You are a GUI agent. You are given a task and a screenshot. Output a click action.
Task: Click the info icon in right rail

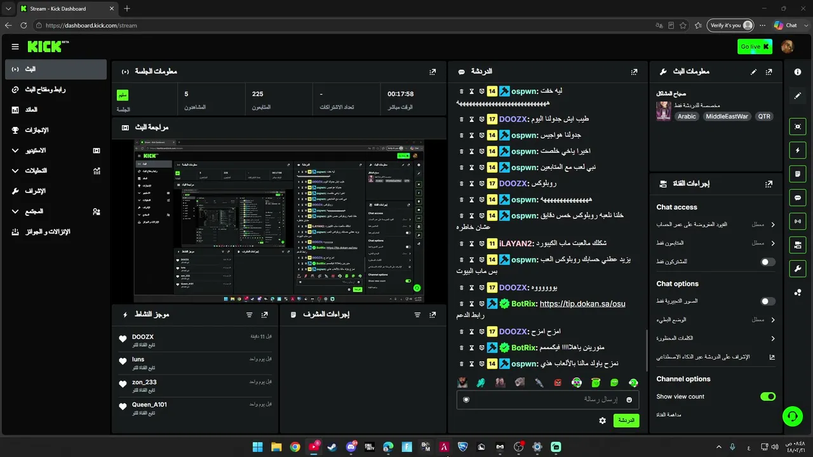click(798, 72)
